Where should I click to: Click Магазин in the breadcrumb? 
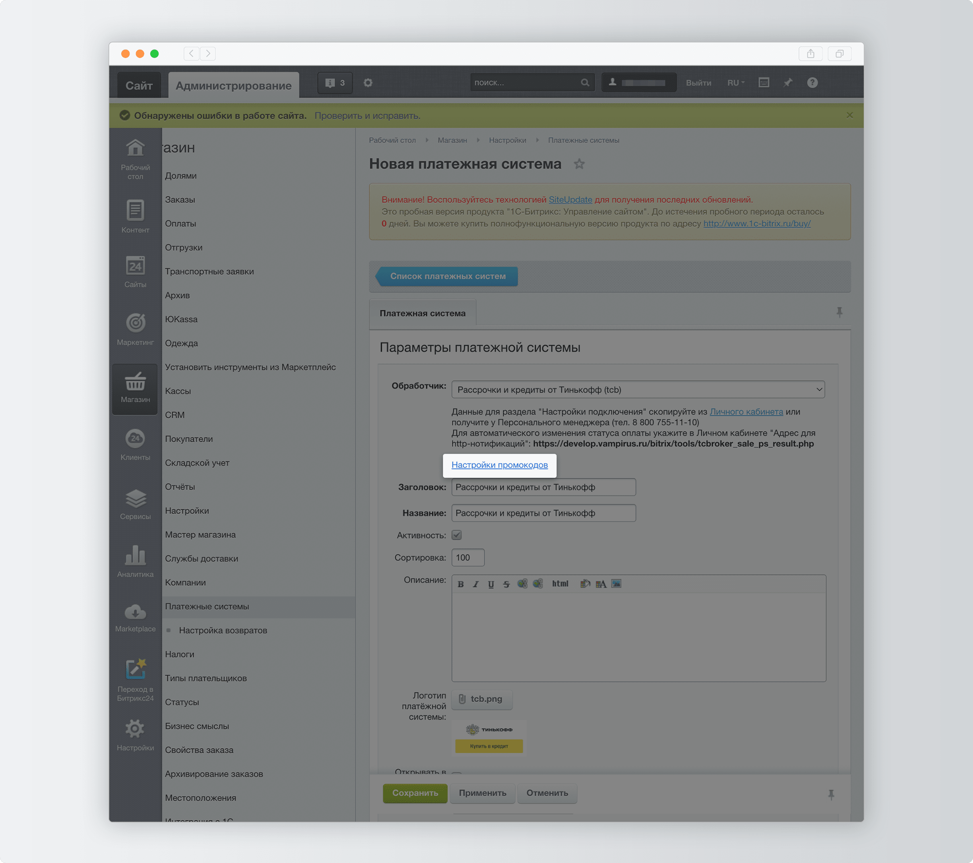tap(452, 140)
